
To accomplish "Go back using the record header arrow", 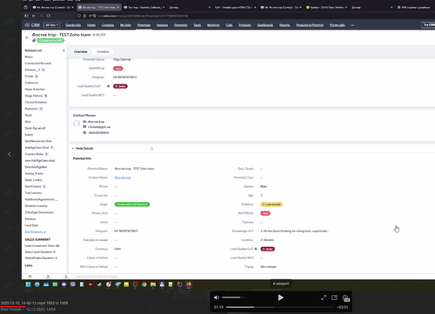I will pyautogui.click(x=27, y=37).
